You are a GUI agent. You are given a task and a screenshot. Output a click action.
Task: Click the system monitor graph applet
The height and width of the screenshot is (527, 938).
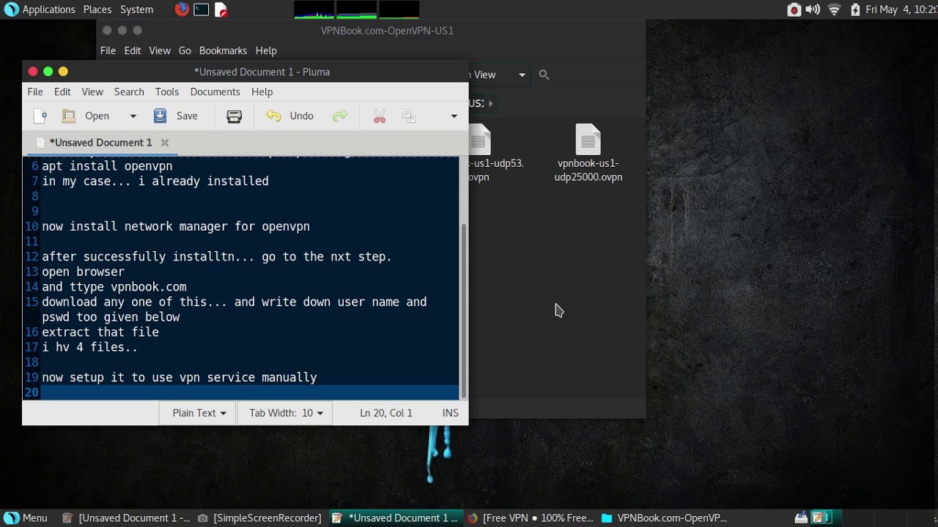tap(357, 10)
